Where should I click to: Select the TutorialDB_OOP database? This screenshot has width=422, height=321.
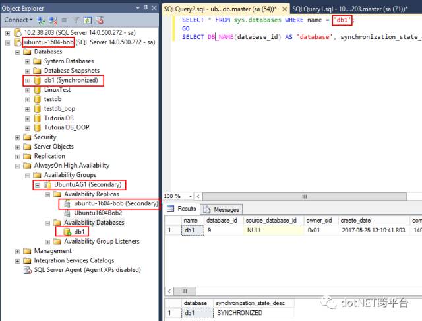point(67,127)
